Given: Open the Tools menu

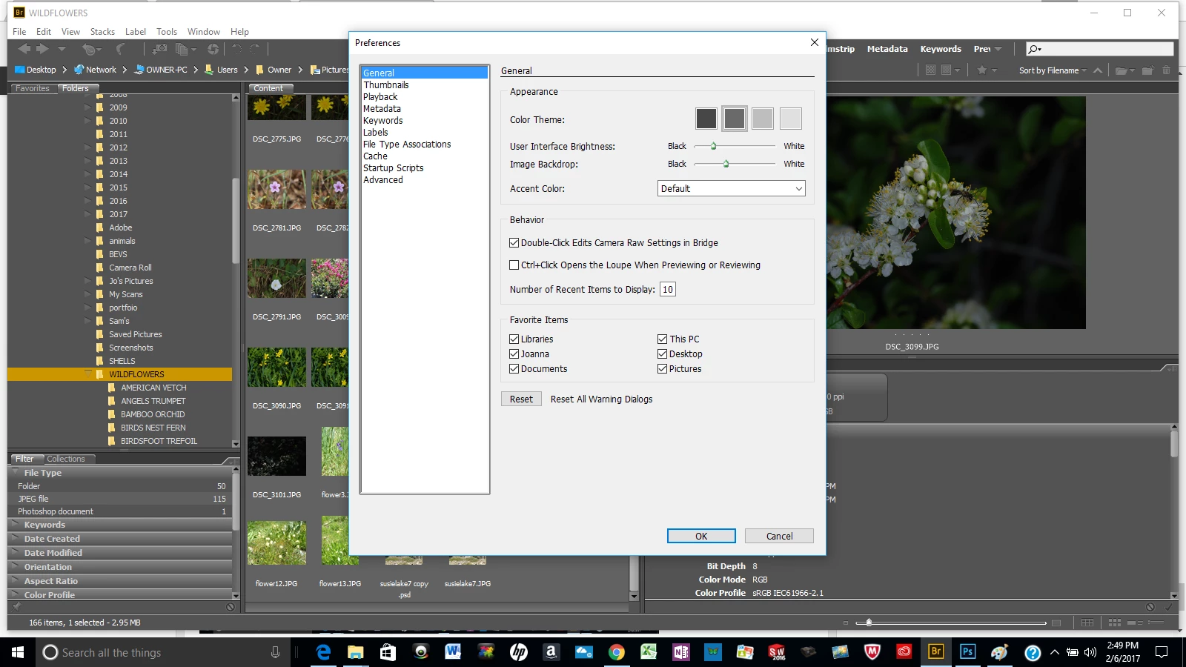Looking at the screenshot, I should [x=167, y=32].
